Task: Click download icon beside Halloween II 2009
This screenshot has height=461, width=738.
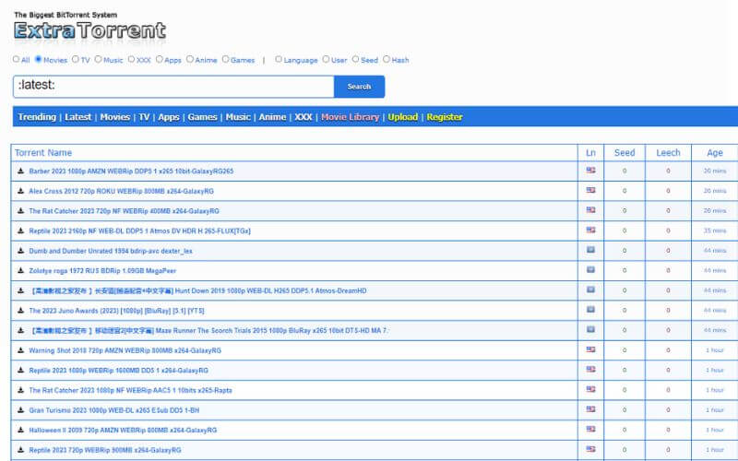Action: coord(20,430)
